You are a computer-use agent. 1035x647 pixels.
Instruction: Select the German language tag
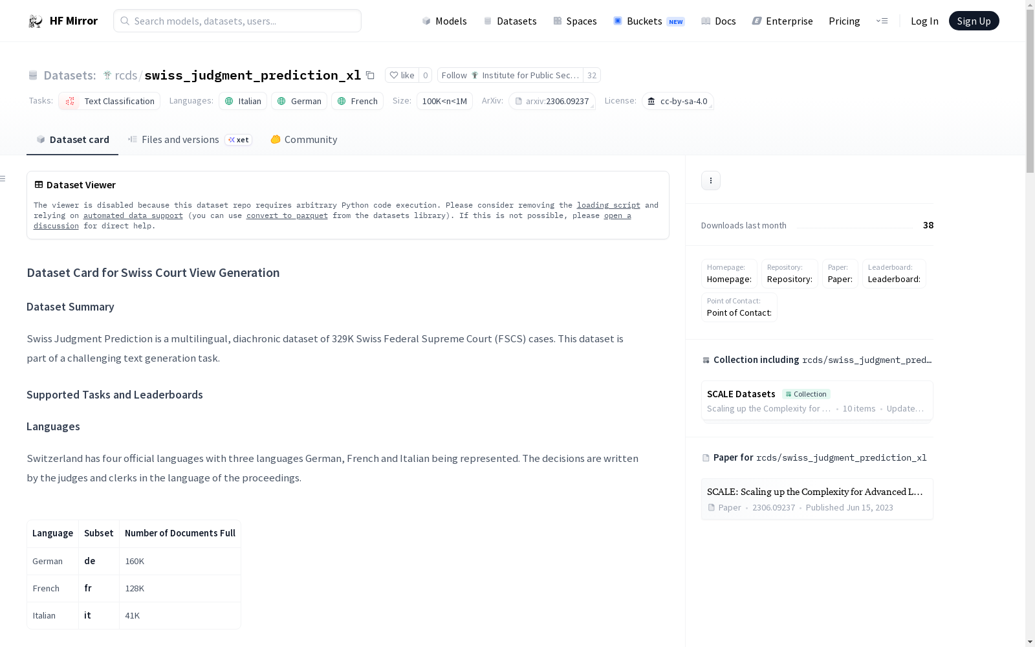coord(299,101)
